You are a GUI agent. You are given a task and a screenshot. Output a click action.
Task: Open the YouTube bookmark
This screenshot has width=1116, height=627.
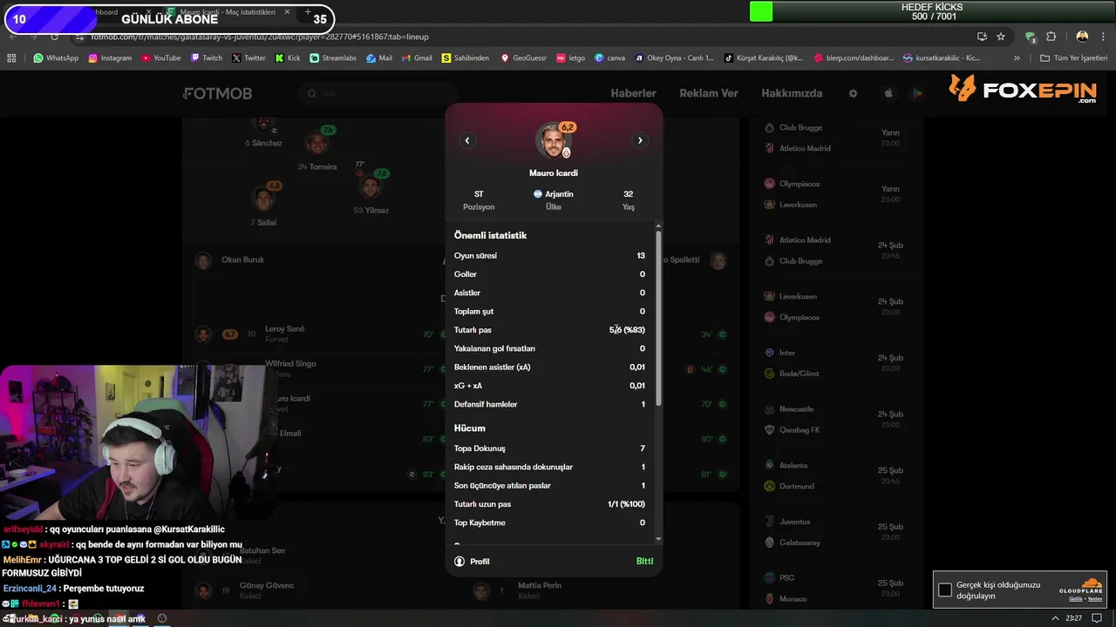click(161, 58)
